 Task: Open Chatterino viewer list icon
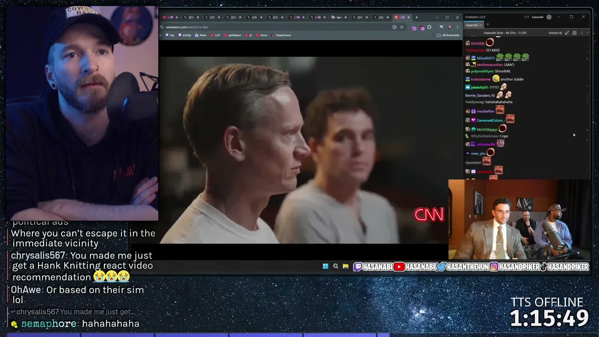pos(574,33)
